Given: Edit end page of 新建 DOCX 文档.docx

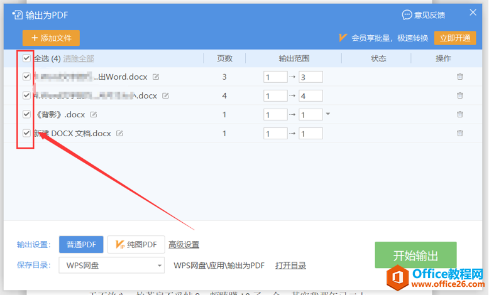Looking at the screenshot, I should [310, 134].
